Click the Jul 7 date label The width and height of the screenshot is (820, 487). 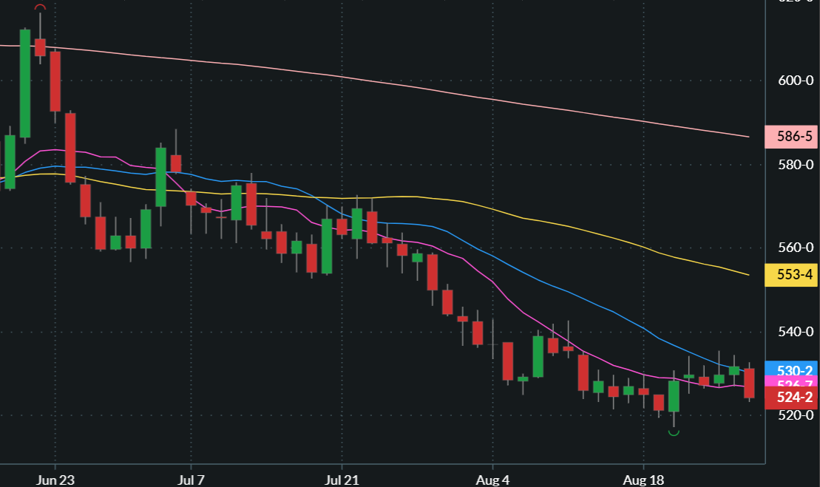191,480
